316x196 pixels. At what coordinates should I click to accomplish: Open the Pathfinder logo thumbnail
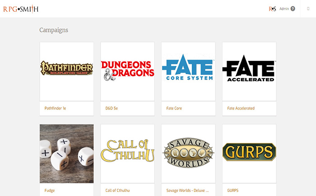[67, 72]
